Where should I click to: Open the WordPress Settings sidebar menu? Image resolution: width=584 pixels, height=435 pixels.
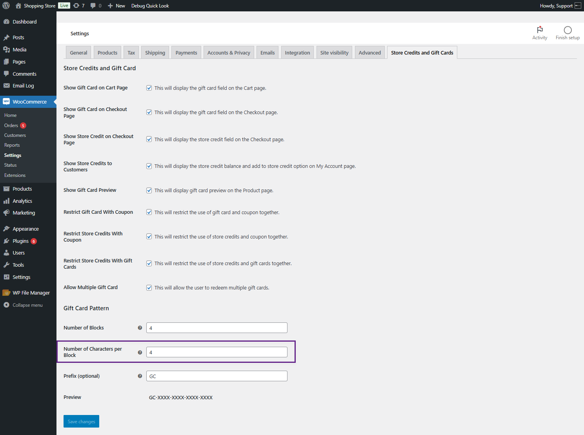(28, 277)
